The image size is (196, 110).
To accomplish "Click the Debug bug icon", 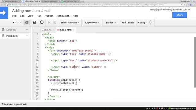I will (x=55, y=22).
